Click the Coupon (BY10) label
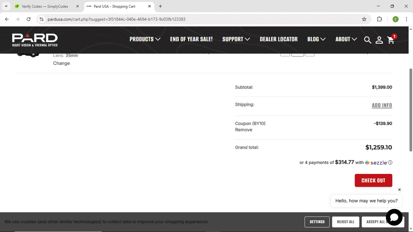 250,124
